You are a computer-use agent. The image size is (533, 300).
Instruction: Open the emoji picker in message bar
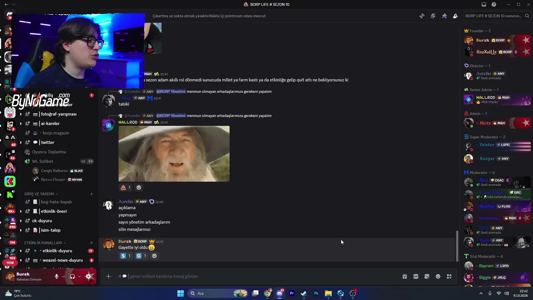pyautogui.click(x=438, y=276)
